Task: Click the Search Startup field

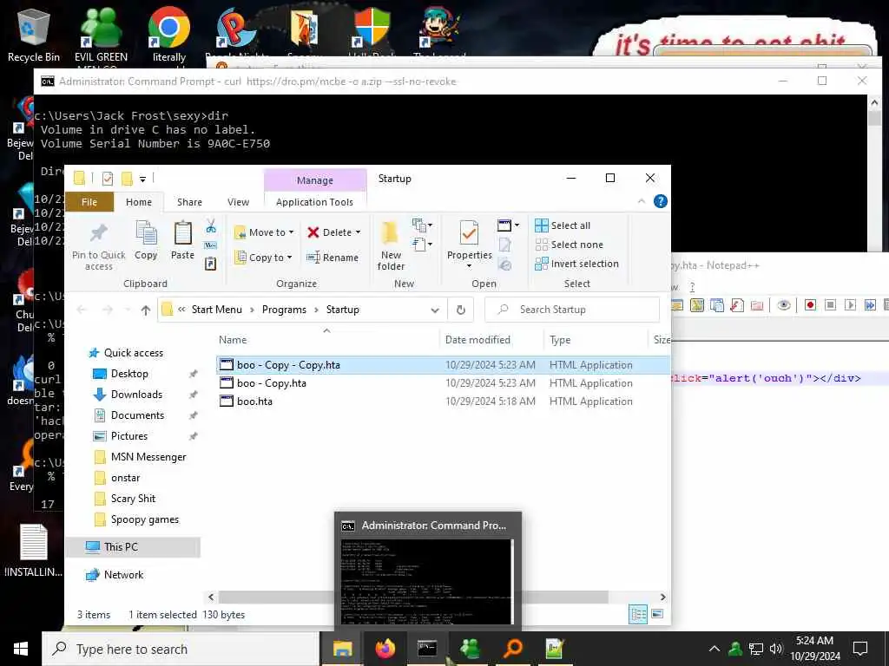Action: pyautogui.click(x=572, y=310)
